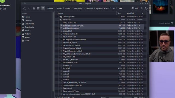
Task: Select file nvToolsExt64_1.dll
Action: (x=70, y=63)
